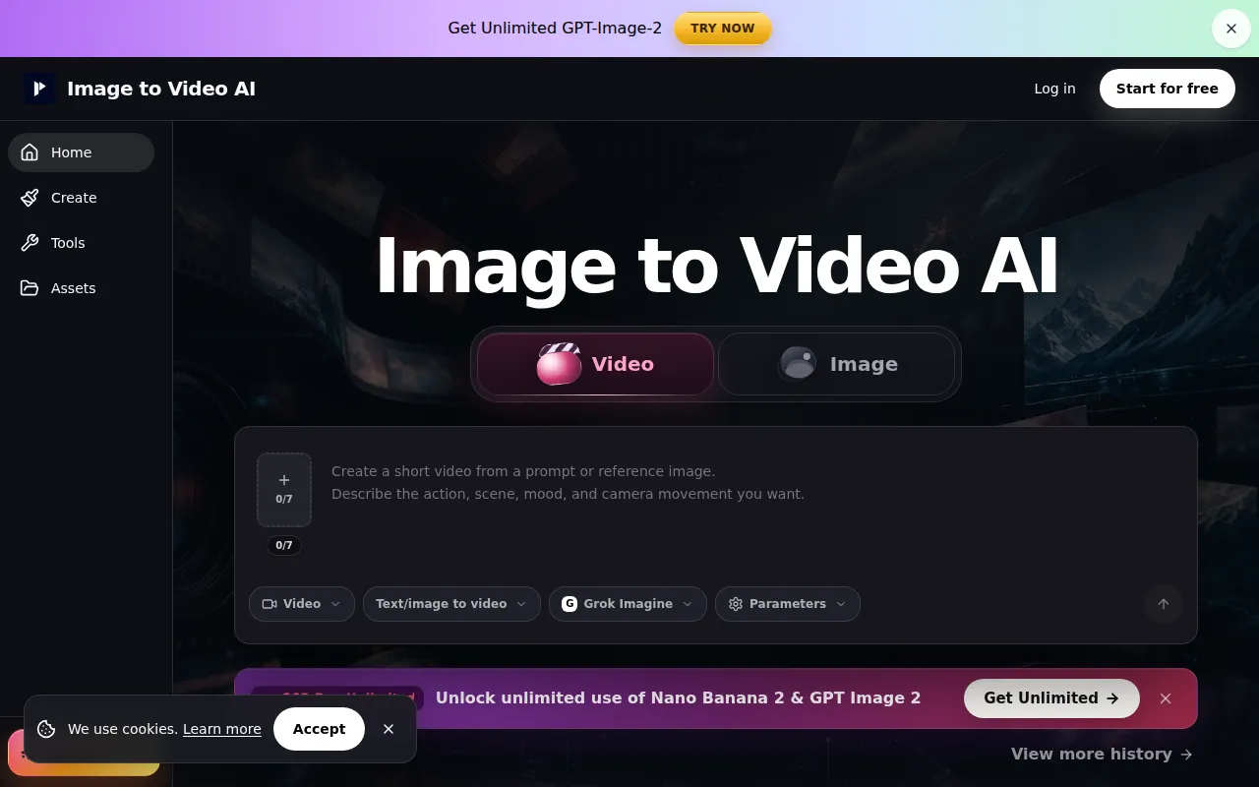This screenshot has height=787, width=1259.
Task: Dismiss the Nano Banana unlock banner
Action: 1166,698
